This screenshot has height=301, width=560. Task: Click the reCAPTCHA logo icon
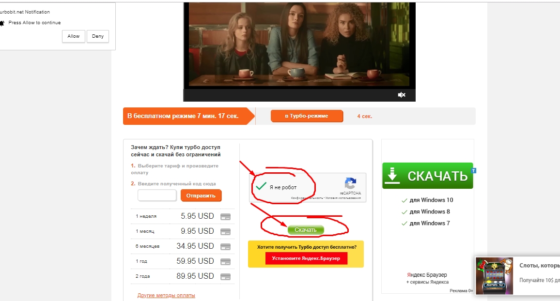click(x=350, y=183)
